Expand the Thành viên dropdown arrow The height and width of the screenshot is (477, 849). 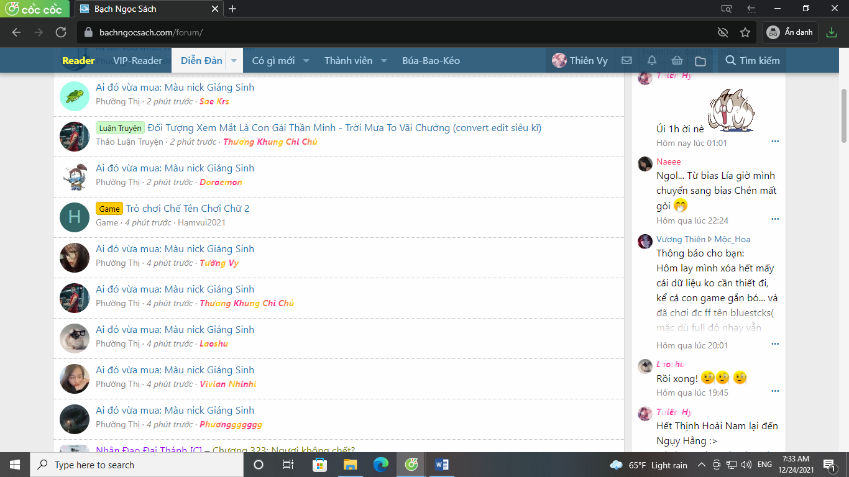pyautogui.click(x=384, y=61)
